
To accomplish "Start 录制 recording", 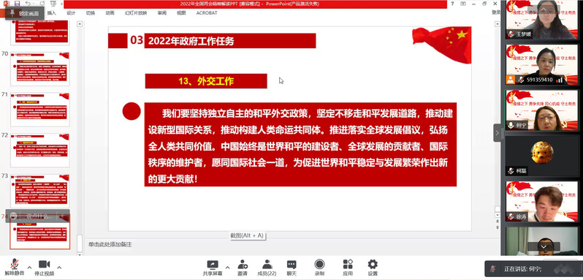I will click(319, 268).
